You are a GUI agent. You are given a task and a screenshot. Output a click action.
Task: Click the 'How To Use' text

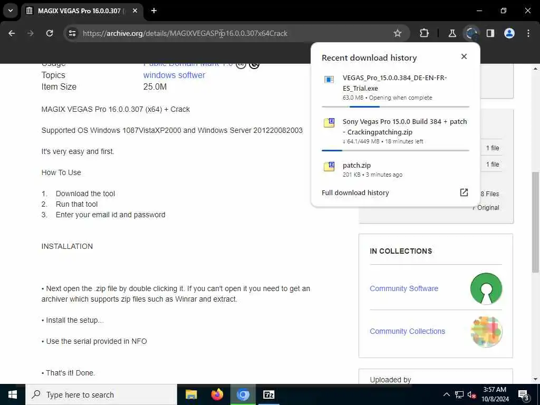coord(61,172)
